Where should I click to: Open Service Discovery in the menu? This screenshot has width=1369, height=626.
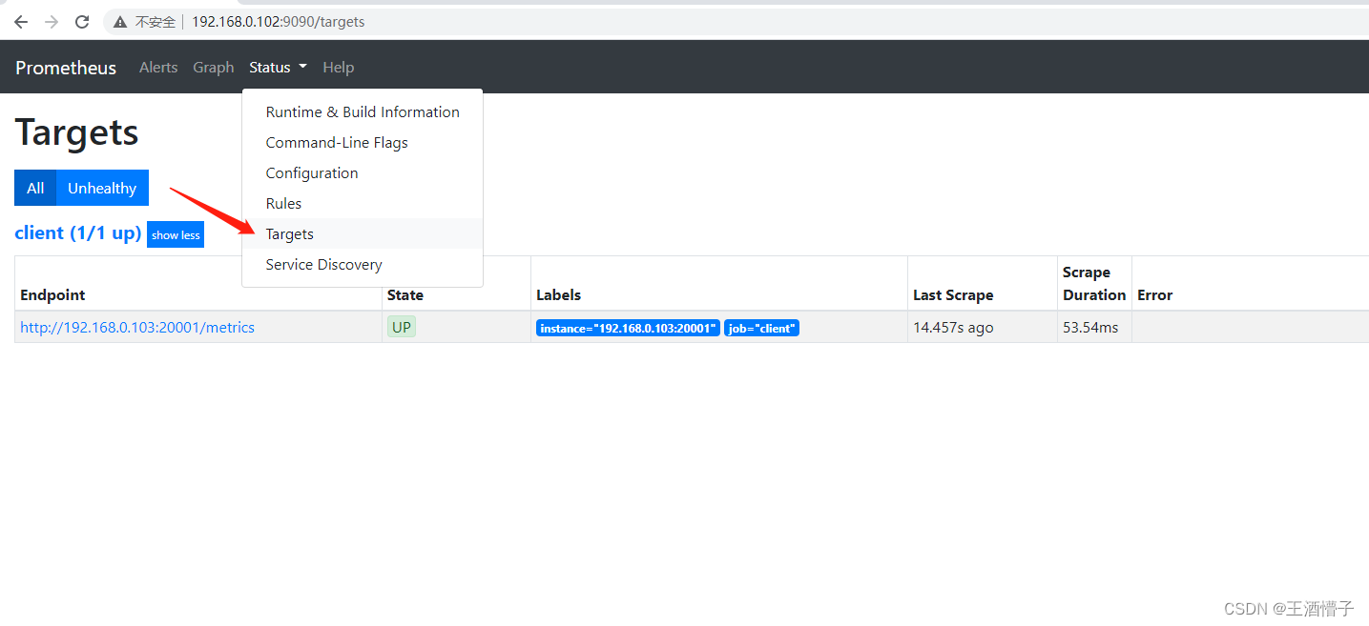point(363,265)
